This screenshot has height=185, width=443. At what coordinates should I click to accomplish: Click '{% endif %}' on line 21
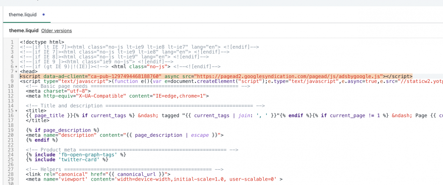point(42,140)
